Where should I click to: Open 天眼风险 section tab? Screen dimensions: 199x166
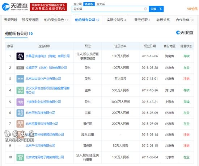click(x=10, y=20)
